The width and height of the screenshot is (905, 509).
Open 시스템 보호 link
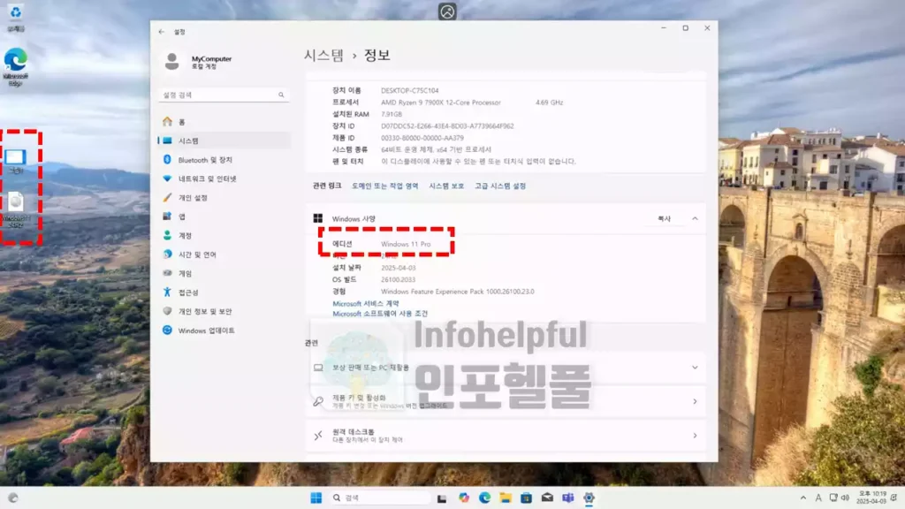click(446, 186)
